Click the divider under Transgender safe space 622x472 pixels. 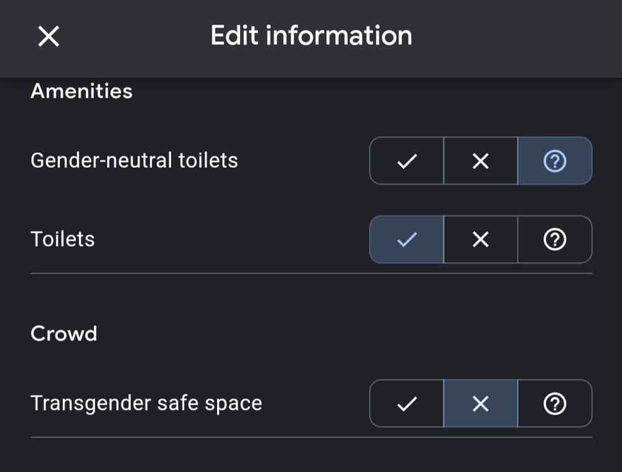[x=312, y=437]
